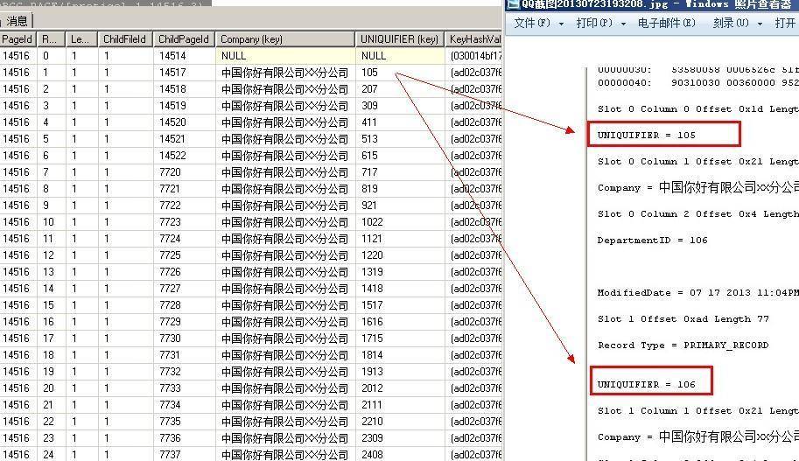The width and height of the screenshot is (799, 461).
Task: Open the 打印(P) menu in Photo Viewer
Action: coord(594,23)
